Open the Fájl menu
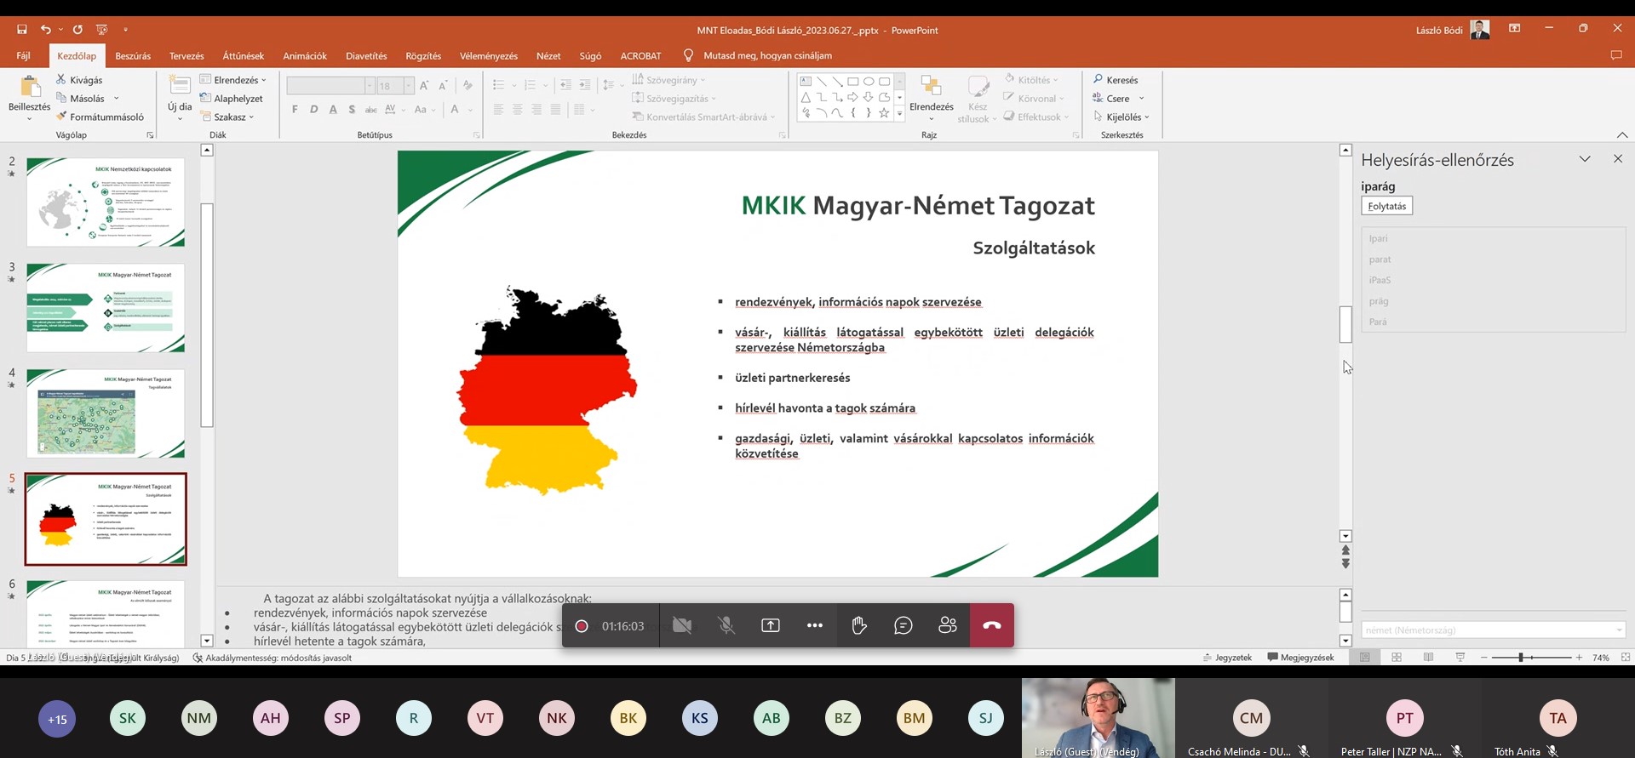This screenshot has height=758, width=1635. (24, 55)
